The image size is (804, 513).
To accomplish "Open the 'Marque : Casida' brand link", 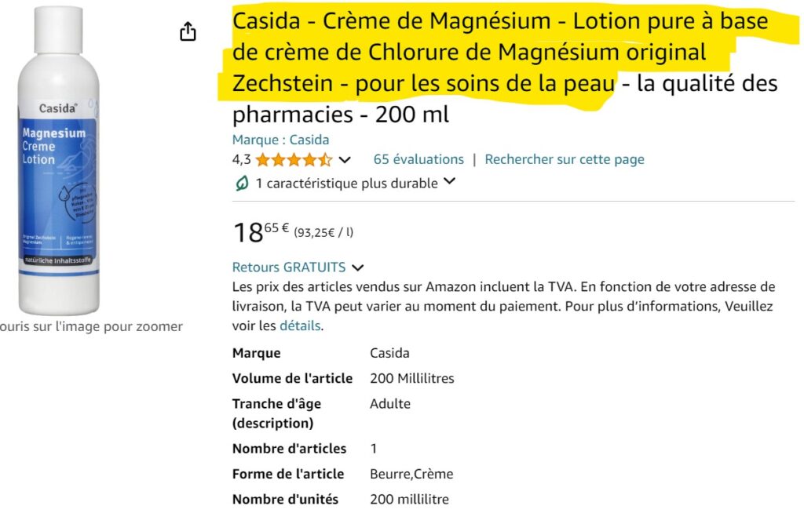I will (280, 140).
